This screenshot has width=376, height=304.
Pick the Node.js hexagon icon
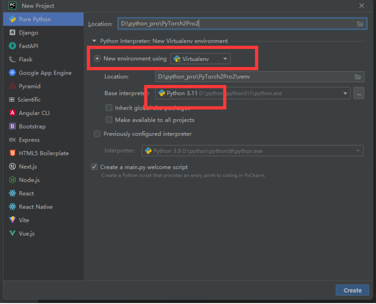[x=12, y=180]
